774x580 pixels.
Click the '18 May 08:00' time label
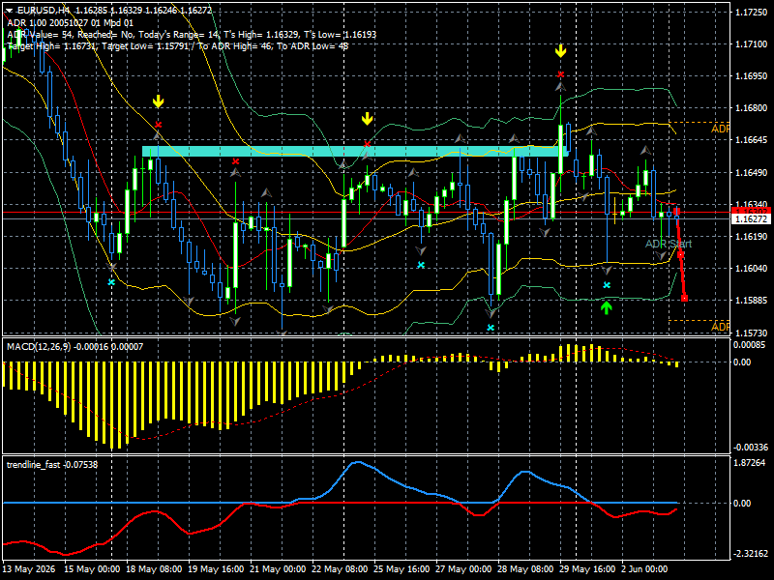[x=154, y=569]
